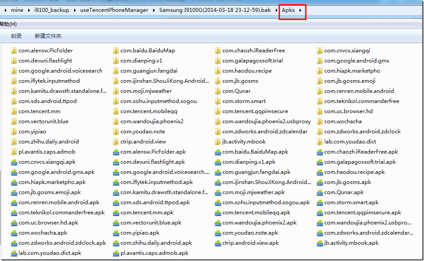Select com.wandoujia.phoenix2.usbproxy folder name
The image size is (424, 261).
coord(266,121)
